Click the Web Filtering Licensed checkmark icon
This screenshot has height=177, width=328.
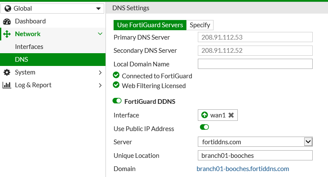[x=116, y=85]
